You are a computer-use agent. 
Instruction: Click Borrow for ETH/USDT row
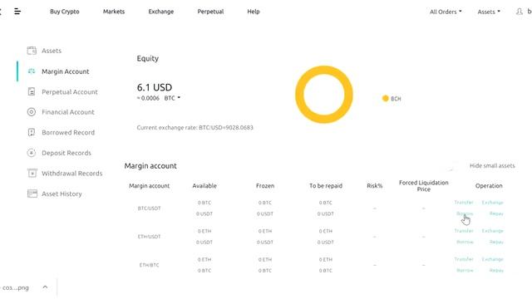pyautogui.click(x=465, y=242)
